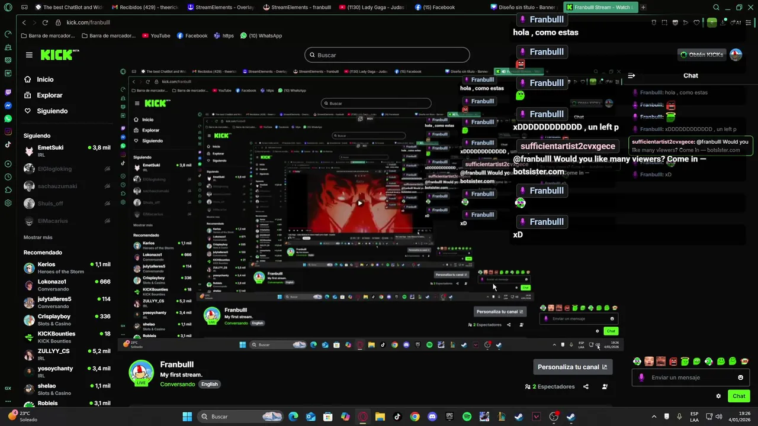Image resolution: width=758 pixels, height=426 pixels.
Task: Open Discord from the taskbar
Action: coord(432,417)
